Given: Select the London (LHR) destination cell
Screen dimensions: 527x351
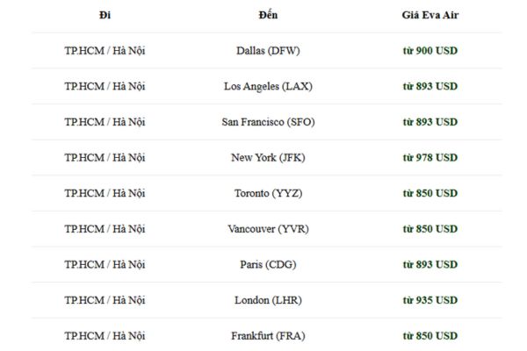Looking at the screenshot, I should pyautogui.click(x=268, y=300).
